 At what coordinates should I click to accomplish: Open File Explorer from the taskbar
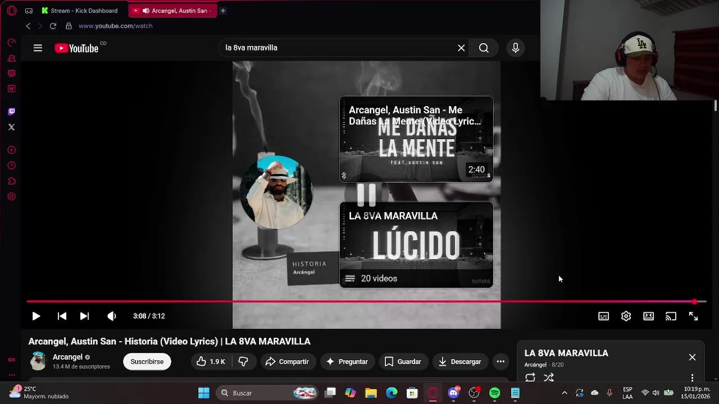click(371, 393)
